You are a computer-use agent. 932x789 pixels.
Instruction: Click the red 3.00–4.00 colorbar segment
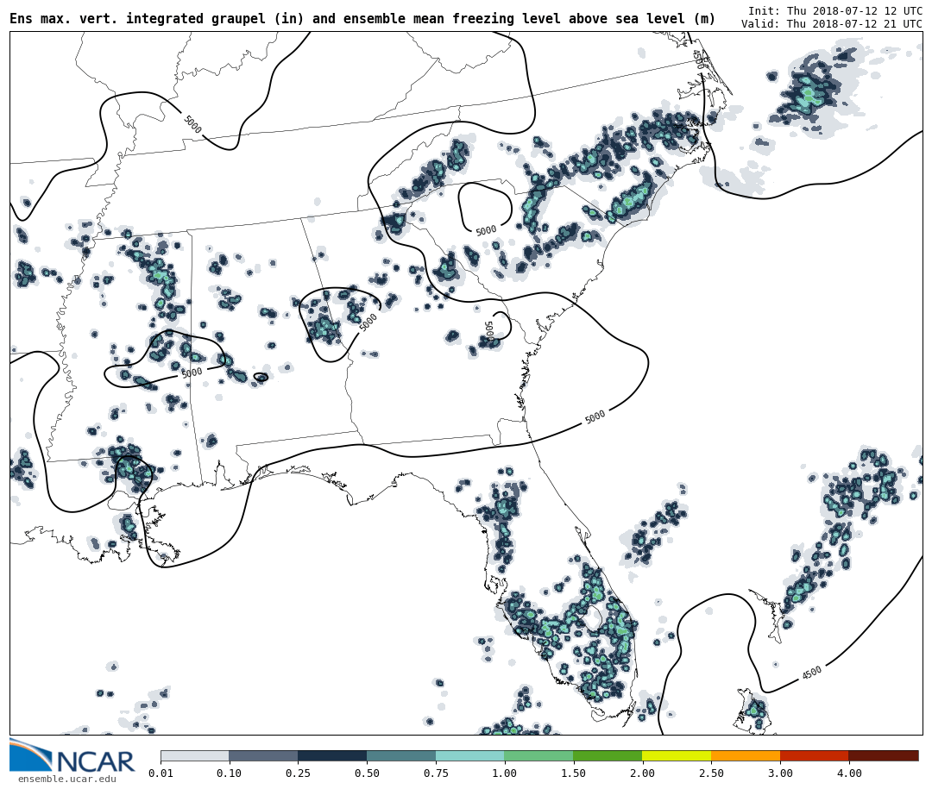pos(814,756)
